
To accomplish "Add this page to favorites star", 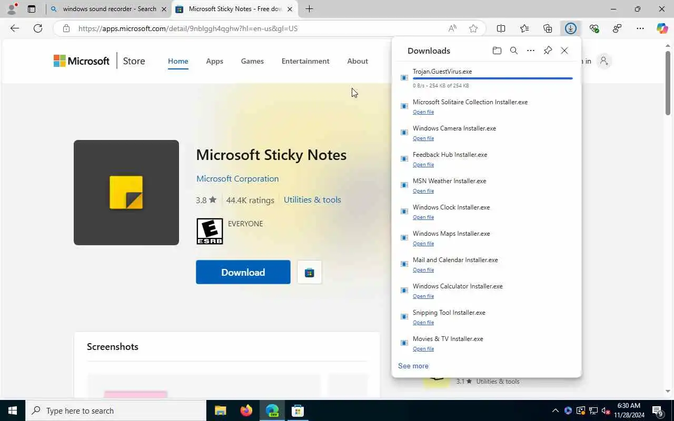I will click(x=473, y=28).
